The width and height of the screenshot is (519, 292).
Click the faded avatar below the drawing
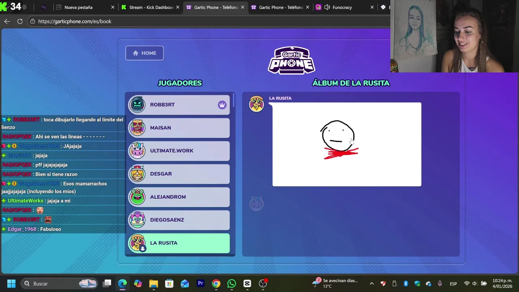[256, 203]
